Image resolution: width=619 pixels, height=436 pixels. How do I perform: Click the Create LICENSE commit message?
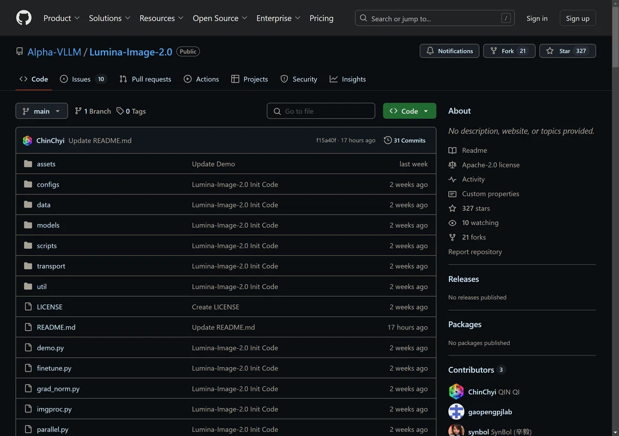pos(216,307)
